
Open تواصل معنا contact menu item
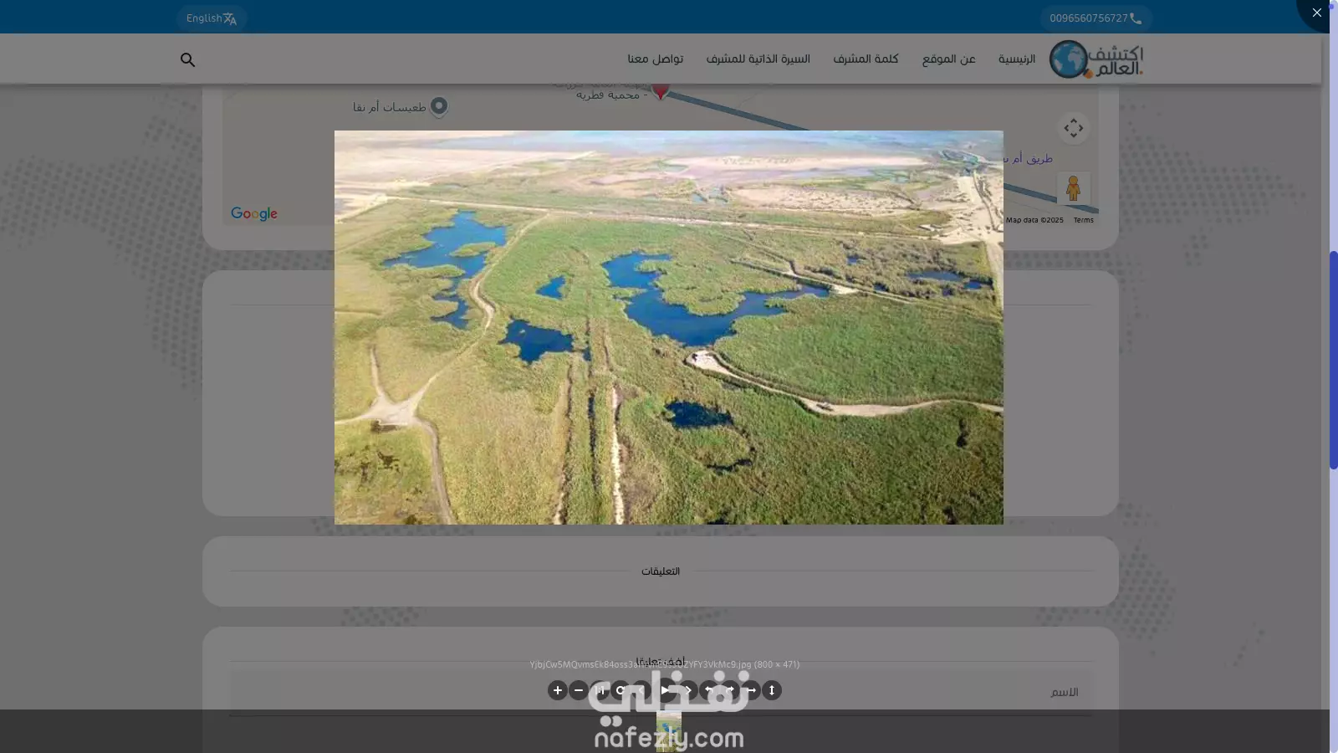tap(656, 59)
